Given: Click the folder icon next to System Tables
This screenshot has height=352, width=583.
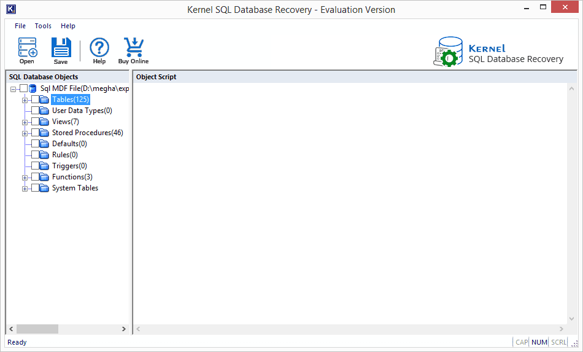Looking at the screenshot, I should pos(44,188).
